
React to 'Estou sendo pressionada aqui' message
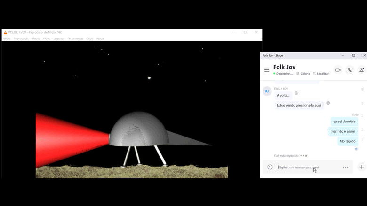[x=328, y=103]
